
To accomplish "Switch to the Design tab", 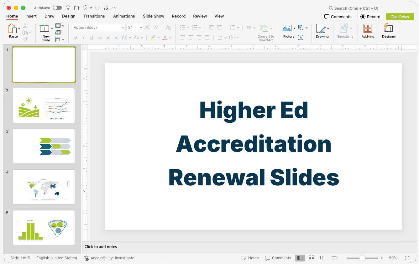I will 69,16.
